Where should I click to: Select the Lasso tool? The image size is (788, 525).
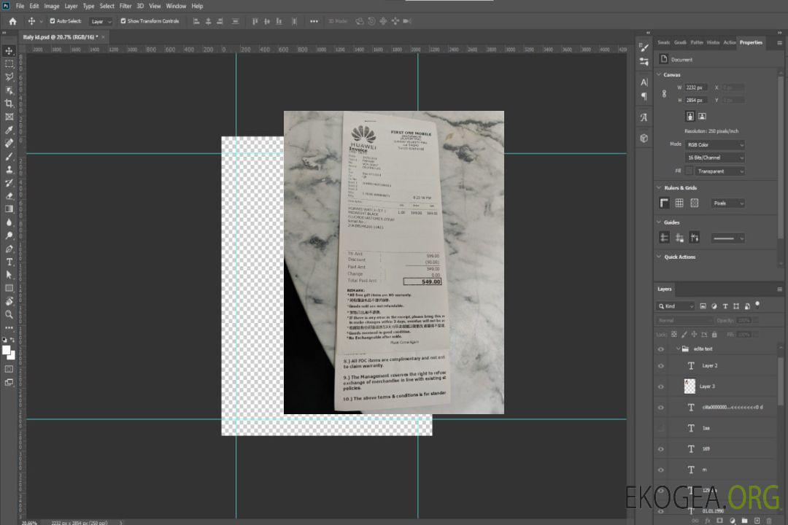[9, 77]
